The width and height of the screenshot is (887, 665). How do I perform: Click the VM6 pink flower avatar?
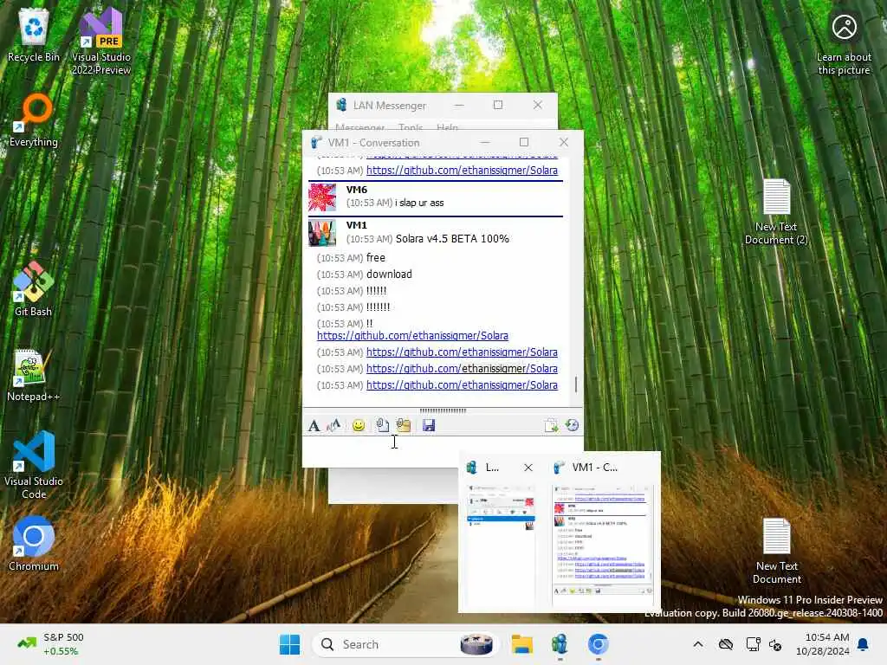pyautogui.click(x=322, y=197)
